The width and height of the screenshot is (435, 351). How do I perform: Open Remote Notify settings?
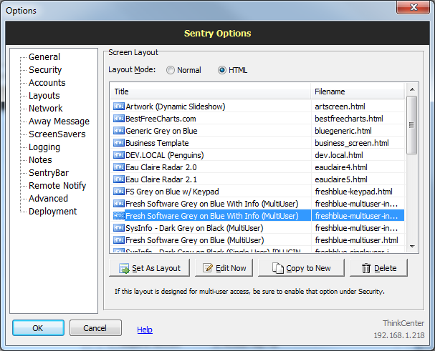57,185
